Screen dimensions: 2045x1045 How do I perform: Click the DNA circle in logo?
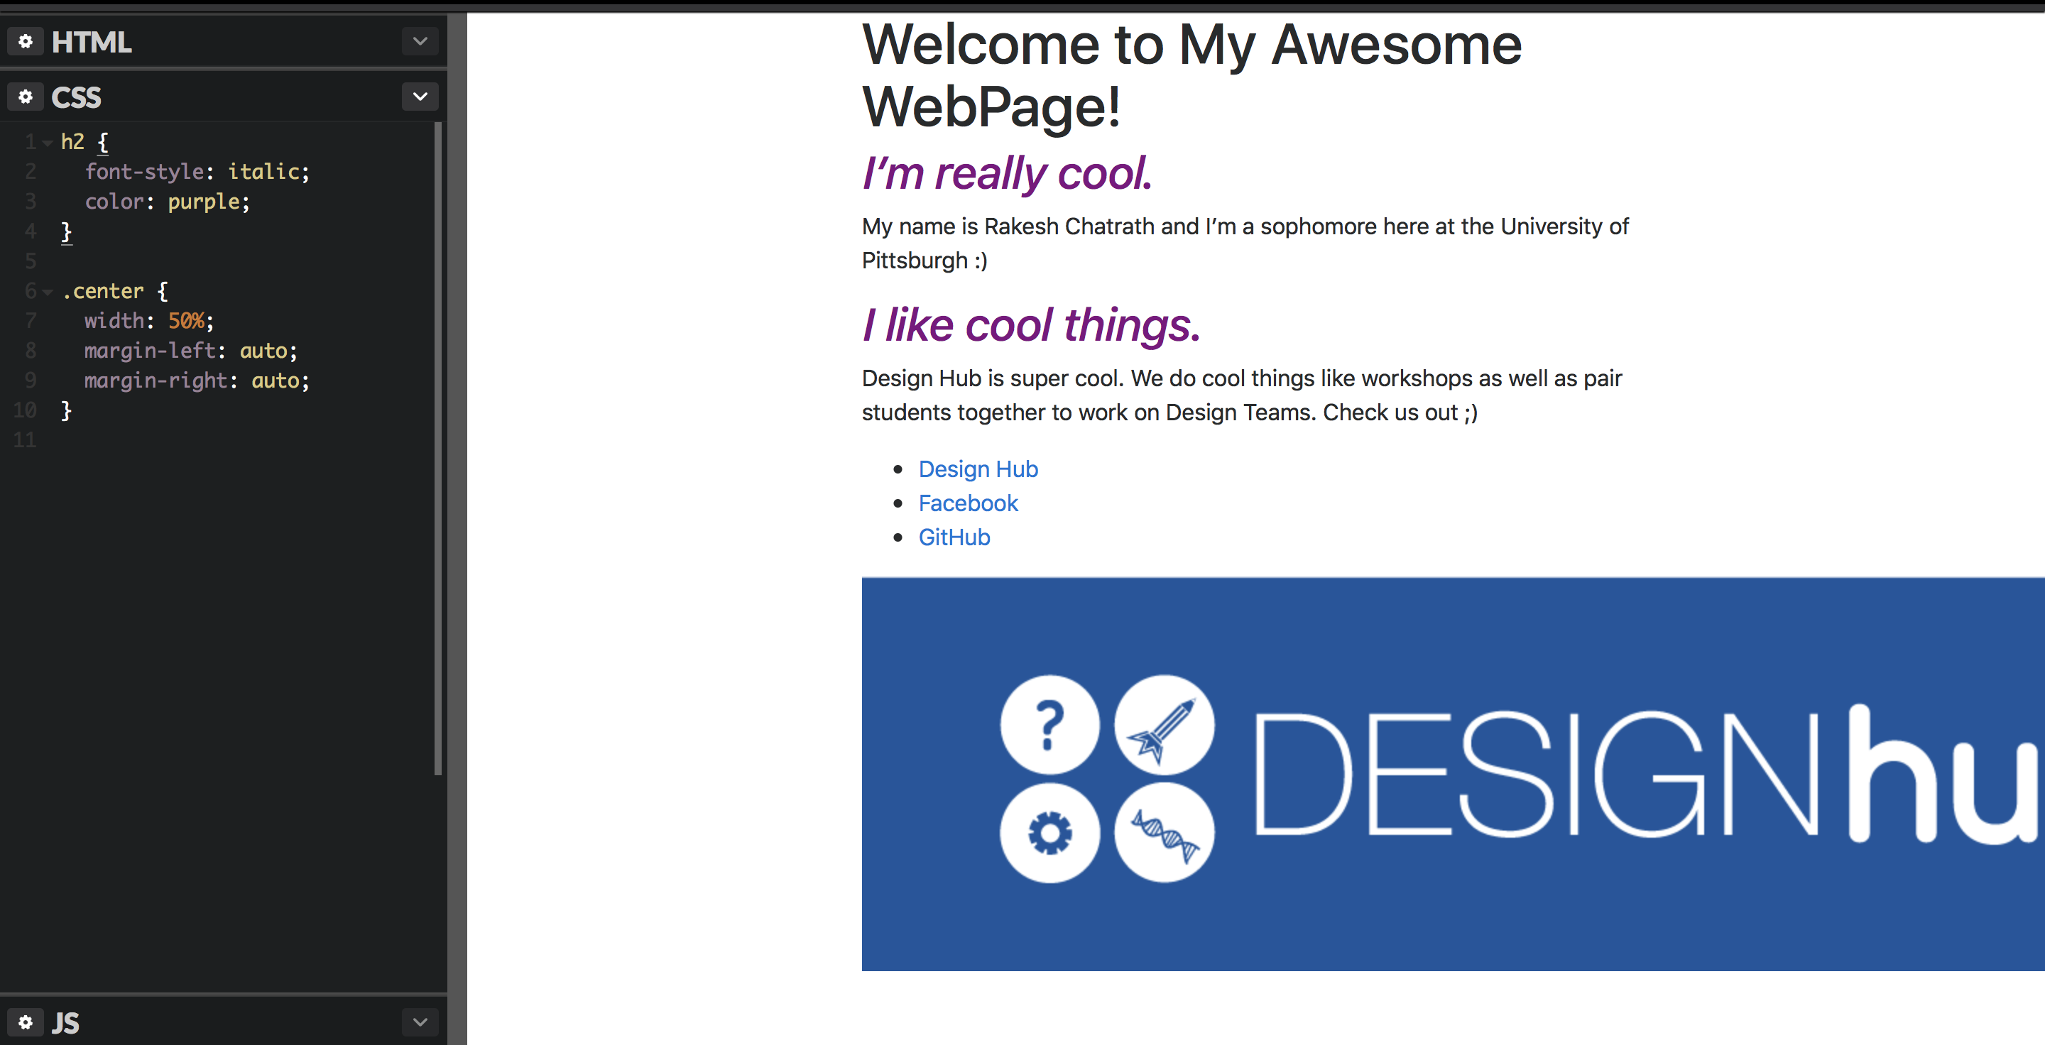1164,833
